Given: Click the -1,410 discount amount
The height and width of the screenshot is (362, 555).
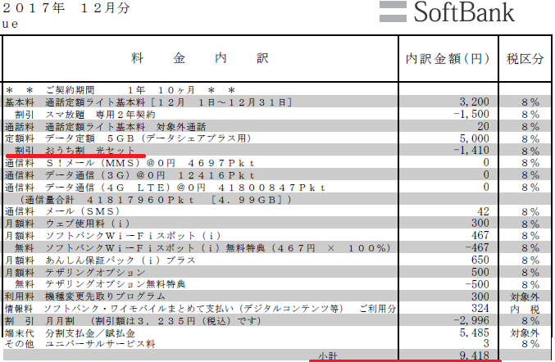Looking at the screenshot, I should pyautogui.click(x=471, y=150).
